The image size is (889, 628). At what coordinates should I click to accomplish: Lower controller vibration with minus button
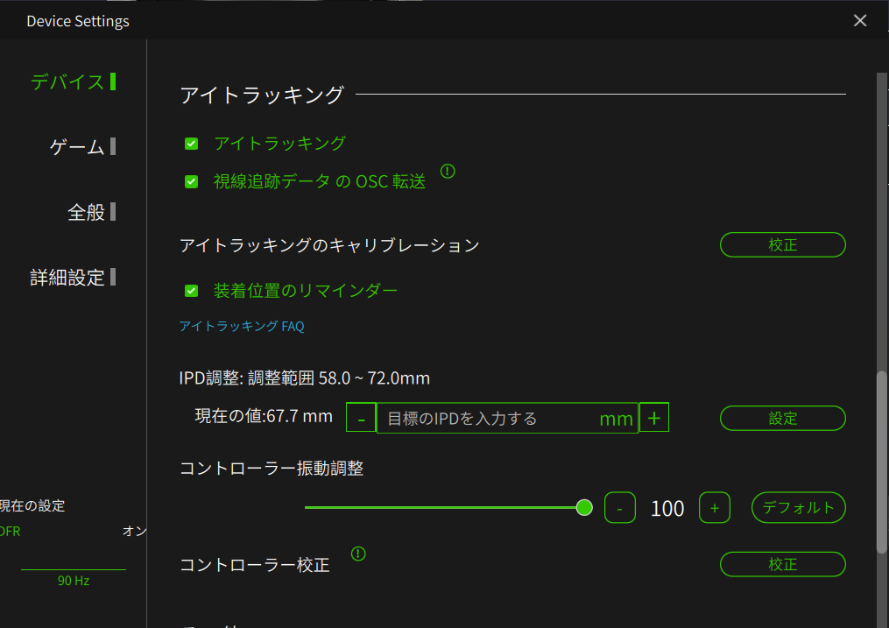620,508
